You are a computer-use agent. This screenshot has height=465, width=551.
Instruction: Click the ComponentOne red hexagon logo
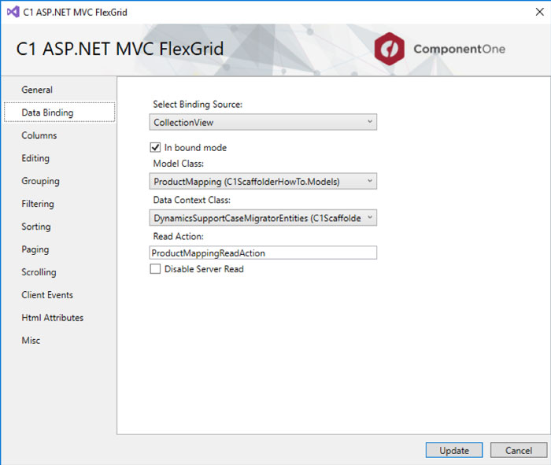point(390,49)
